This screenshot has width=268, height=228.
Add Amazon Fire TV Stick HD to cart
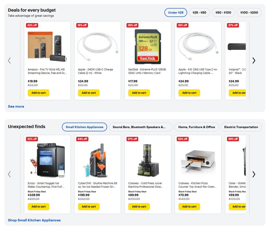[38, 93]
